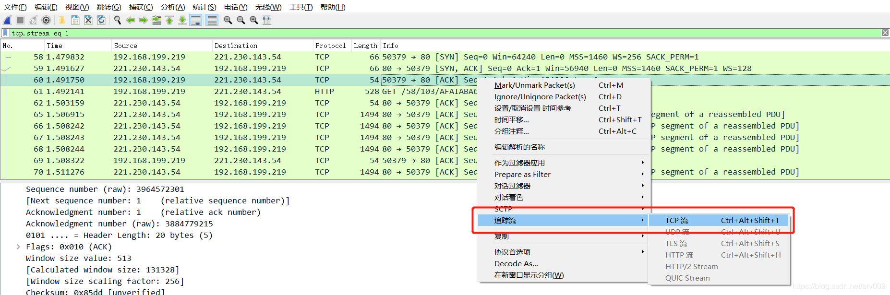Clear the display filter with the X

[x=885, y=33]
